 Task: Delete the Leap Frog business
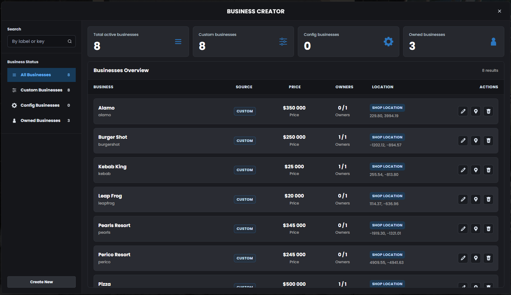488,199
